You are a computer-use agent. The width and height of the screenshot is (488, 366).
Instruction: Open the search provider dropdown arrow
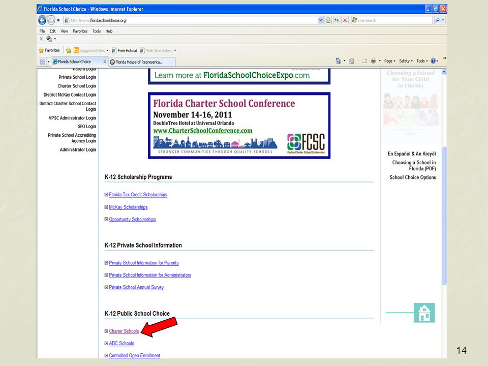coord(443,20)
